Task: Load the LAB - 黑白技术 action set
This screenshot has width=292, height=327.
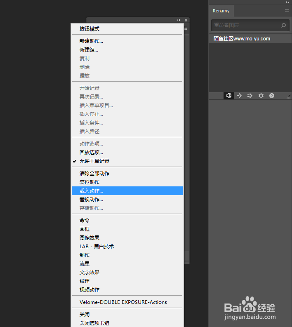Action: (127, 247)
